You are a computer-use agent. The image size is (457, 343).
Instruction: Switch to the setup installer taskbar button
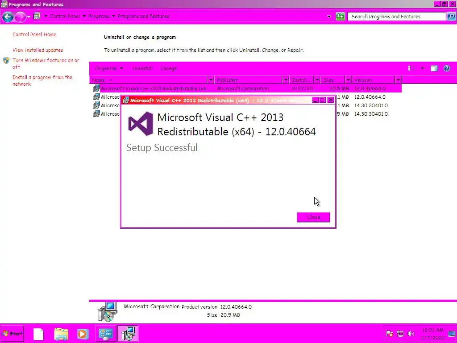coord(128,334)
